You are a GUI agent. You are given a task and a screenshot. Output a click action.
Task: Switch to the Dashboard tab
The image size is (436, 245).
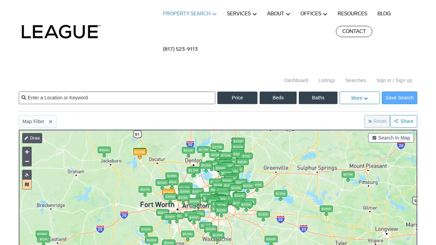[296, 80]
